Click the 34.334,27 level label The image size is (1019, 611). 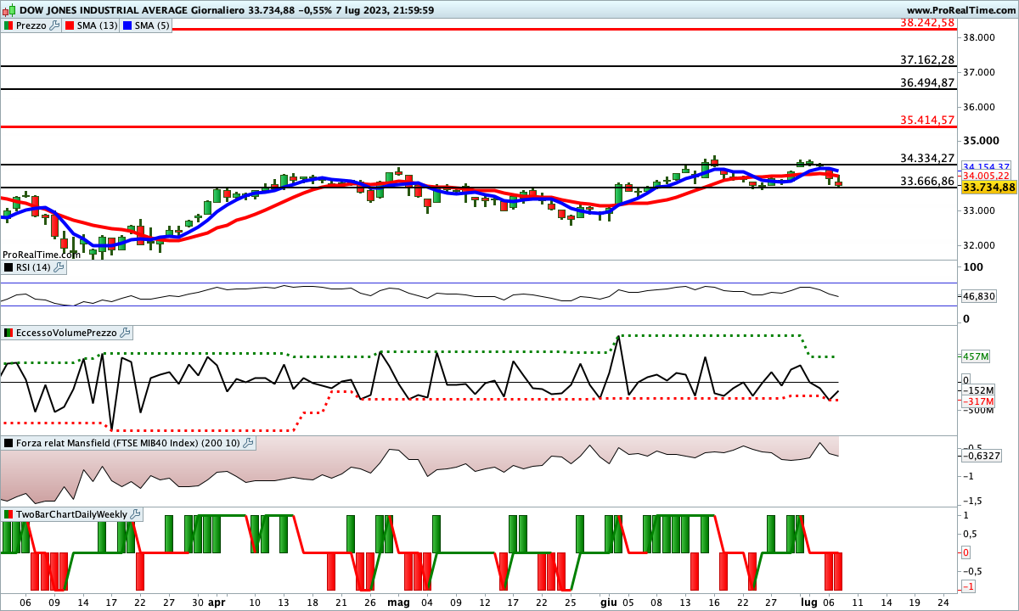927,159
